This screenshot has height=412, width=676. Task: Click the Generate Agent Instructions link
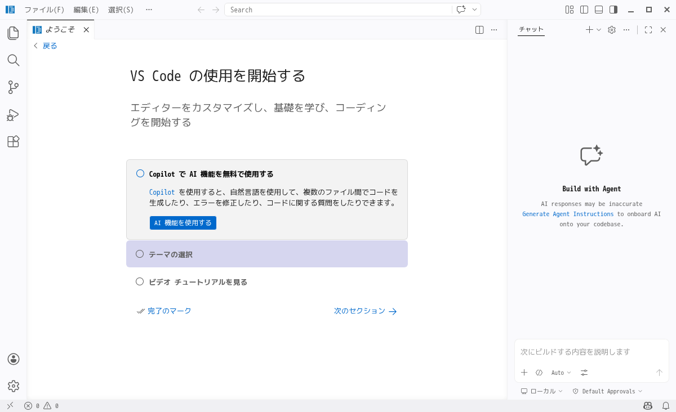[568, 214]
